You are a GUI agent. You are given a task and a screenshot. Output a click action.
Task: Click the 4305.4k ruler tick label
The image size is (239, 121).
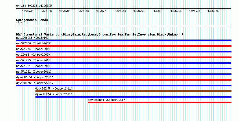pos(46,11)
